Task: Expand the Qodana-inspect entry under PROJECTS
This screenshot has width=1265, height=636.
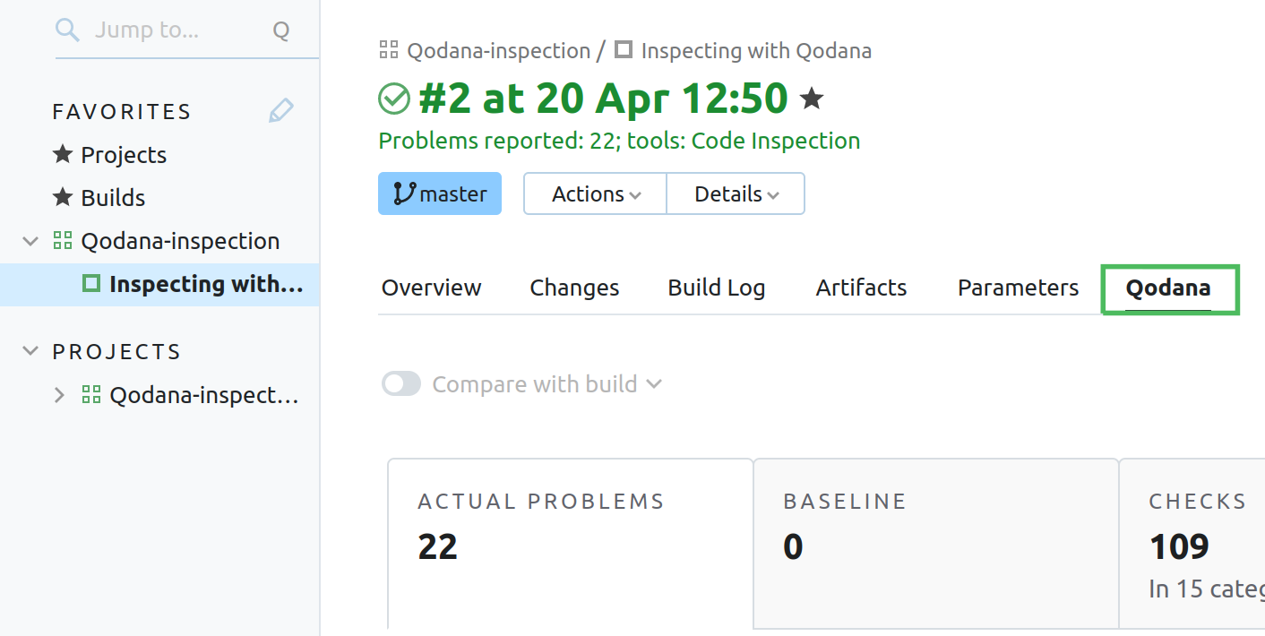Action: pos(58,394)
